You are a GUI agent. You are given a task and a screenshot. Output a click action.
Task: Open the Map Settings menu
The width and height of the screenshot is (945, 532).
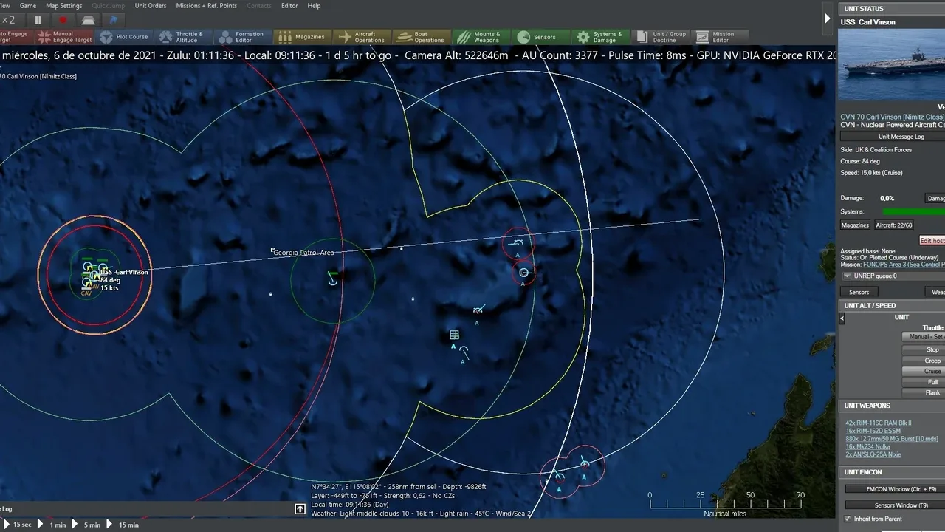64,6
